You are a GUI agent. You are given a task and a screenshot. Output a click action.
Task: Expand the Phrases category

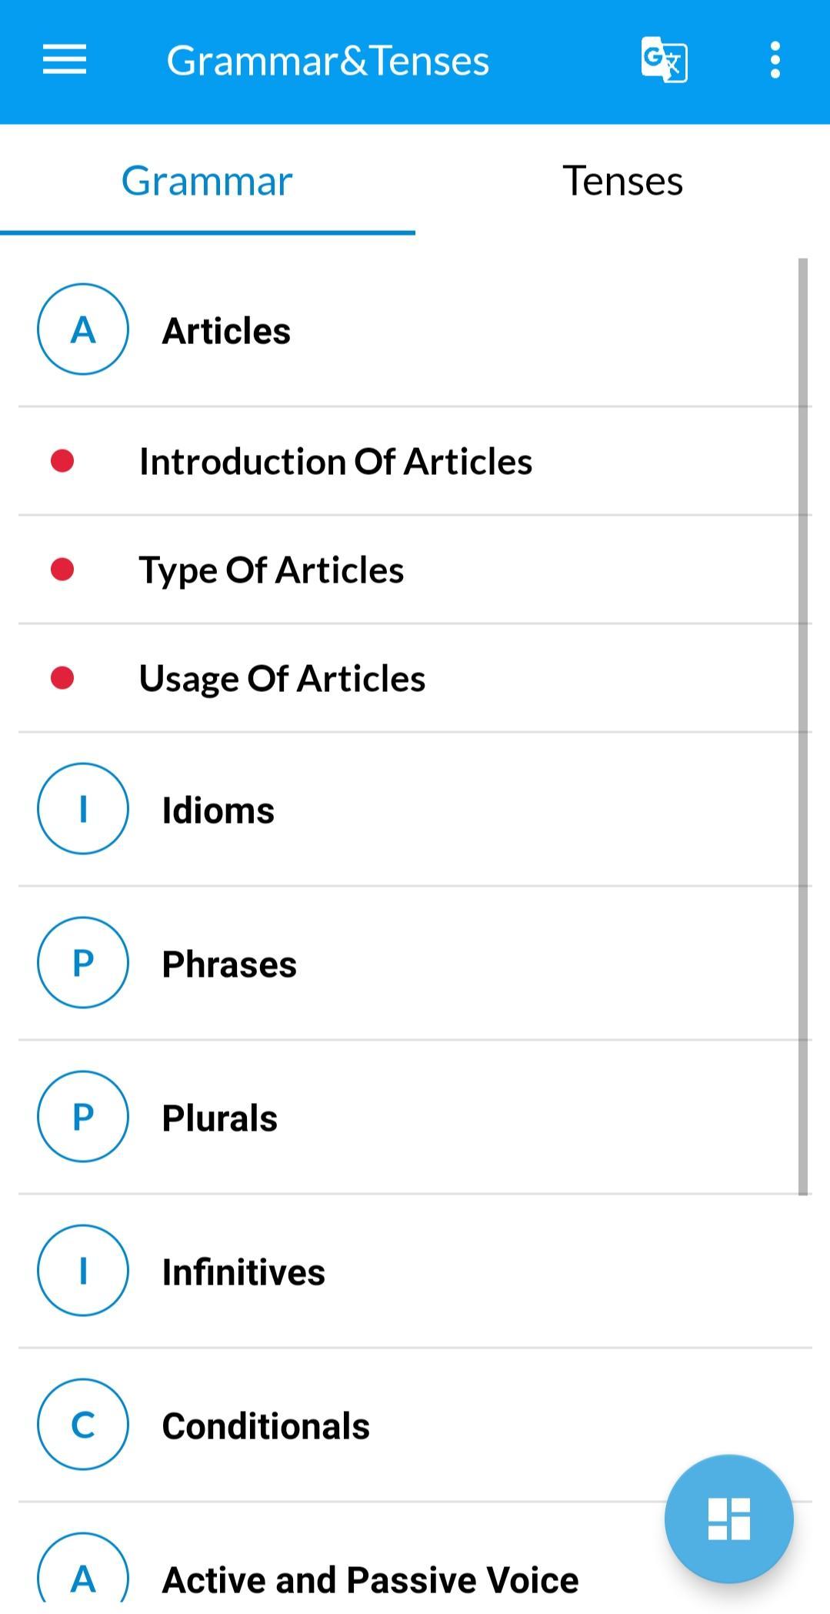click(415, 964)
